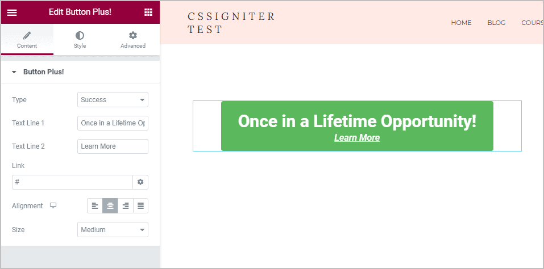Set alignment to right
The image size is (544, 269).
[x=126, y=206]
